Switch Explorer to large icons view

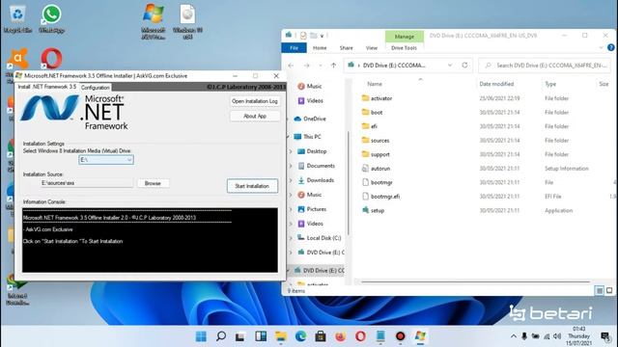click(609, 291)
